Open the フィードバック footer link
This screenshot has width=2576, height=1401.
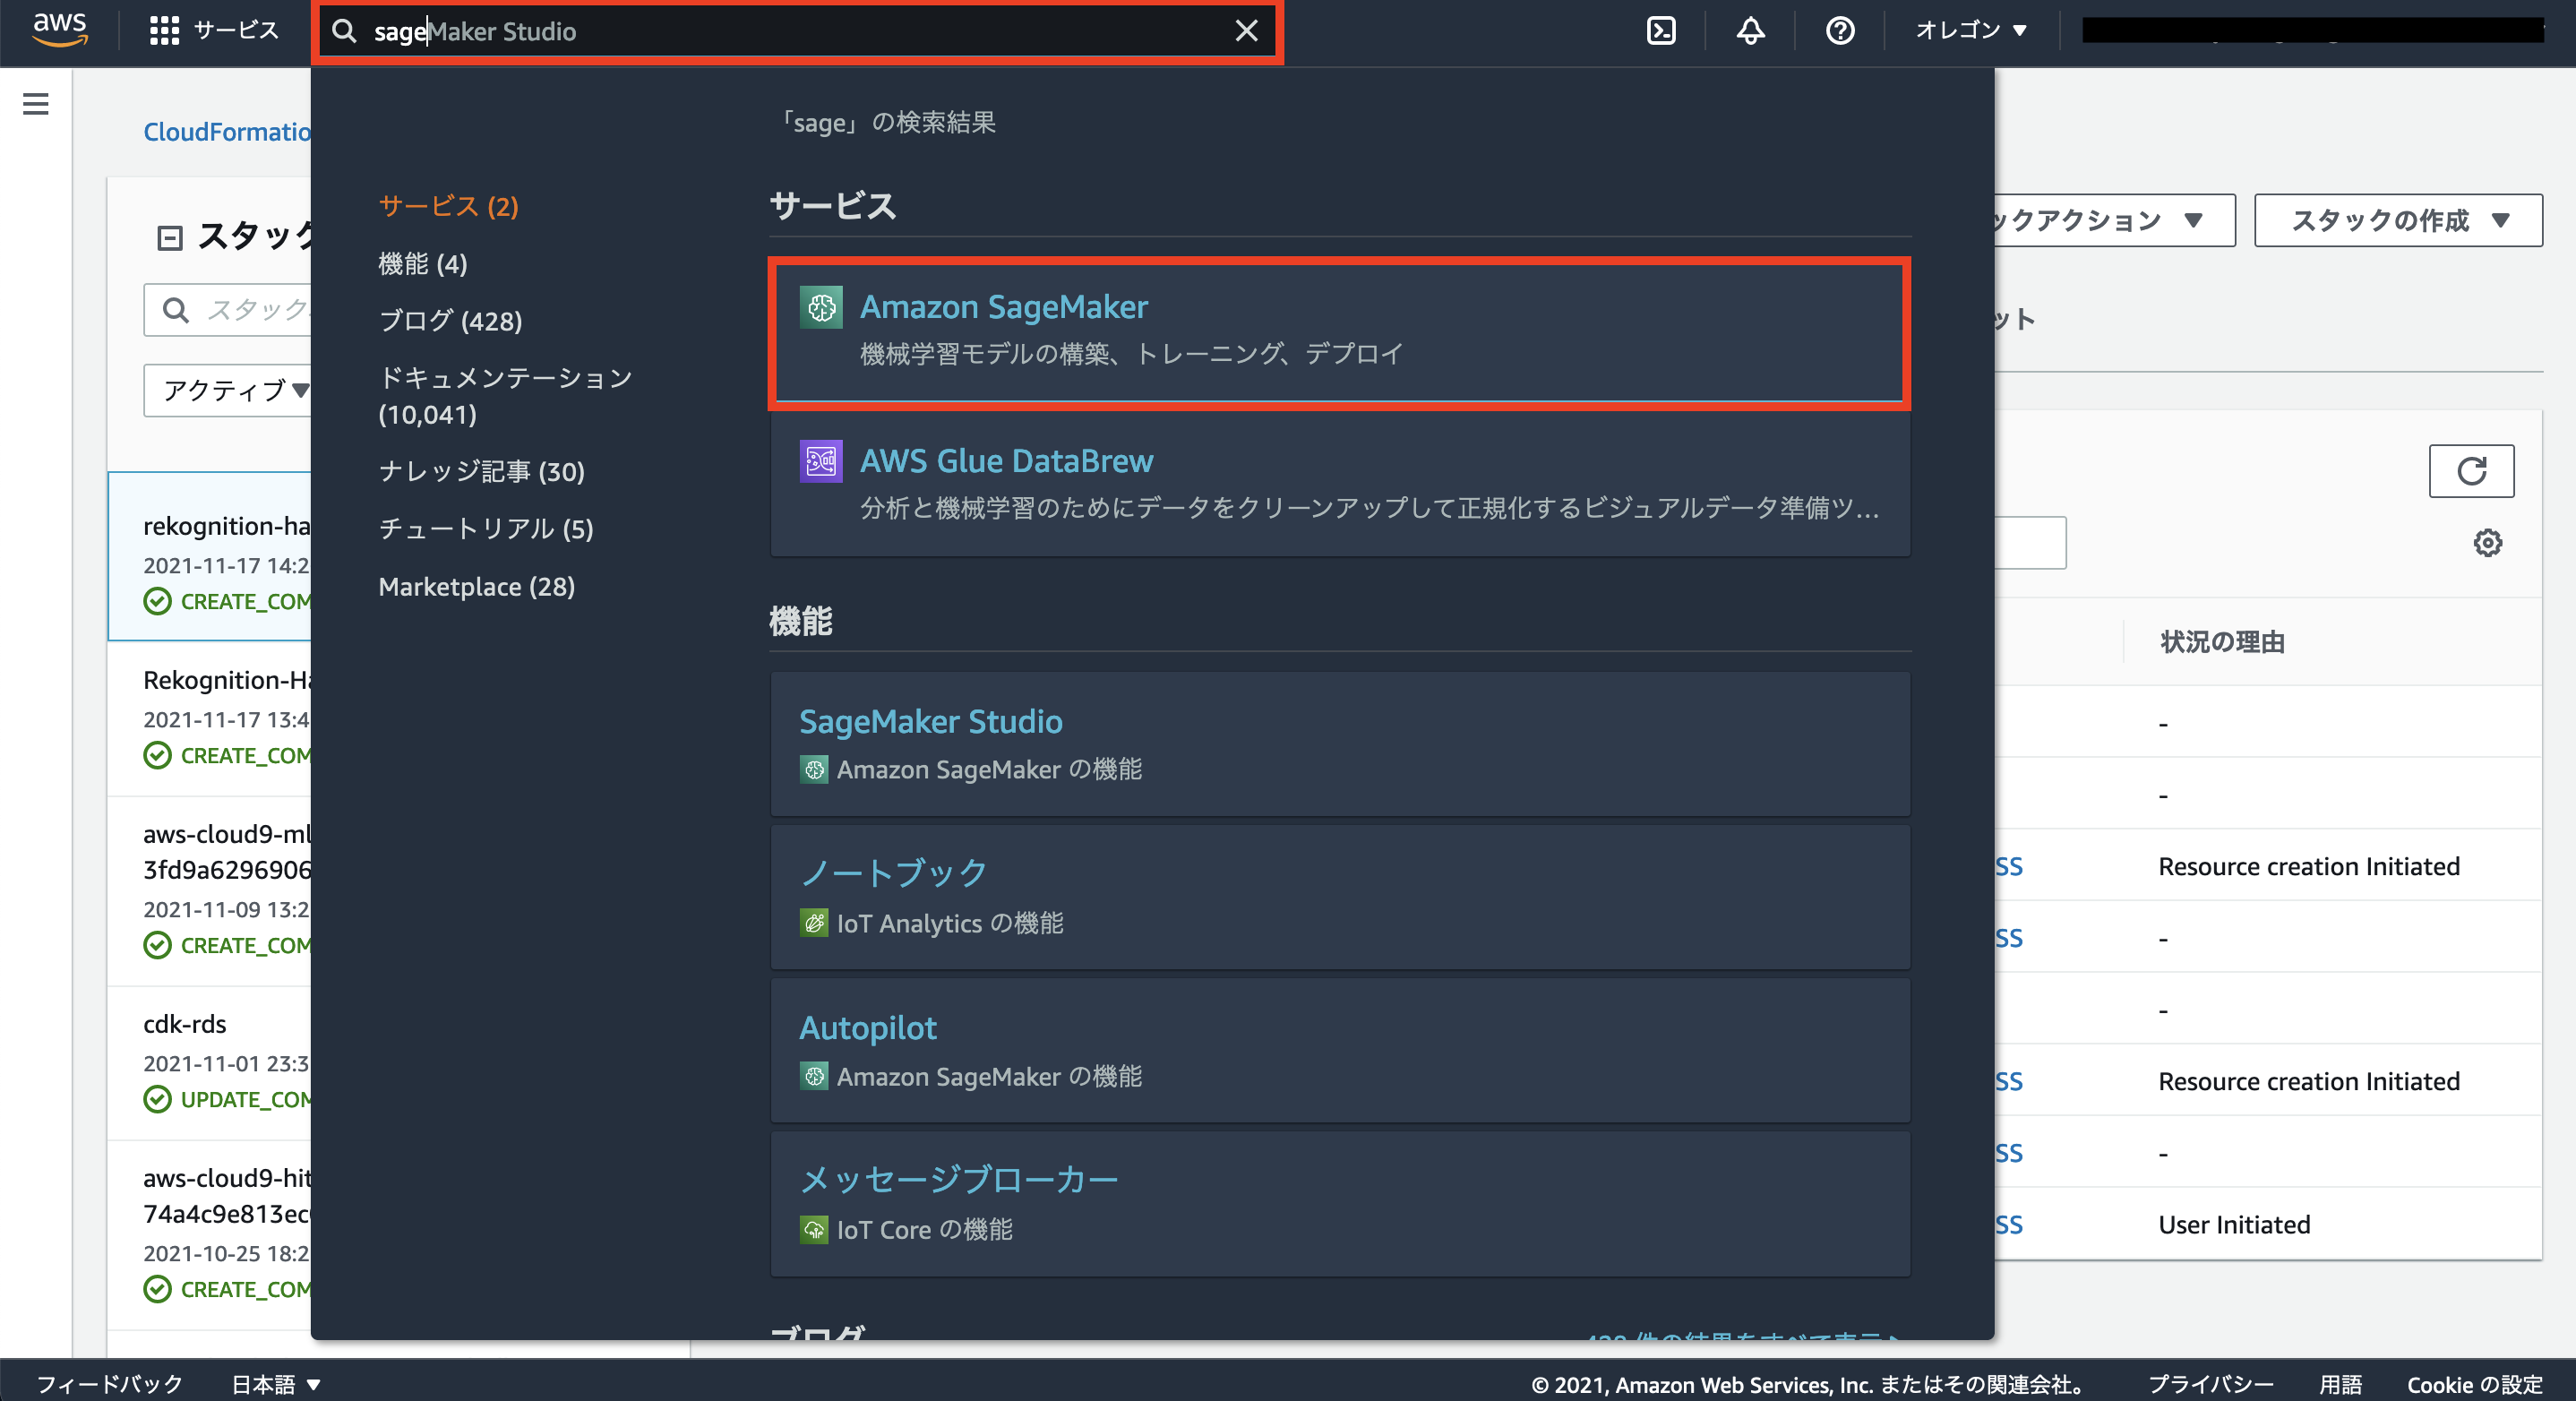point(109,1384)
